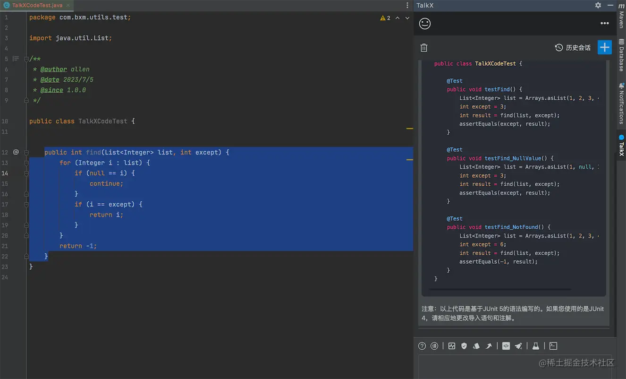Close the TalkXCodeTest.java editor tab

coord(68,5)
